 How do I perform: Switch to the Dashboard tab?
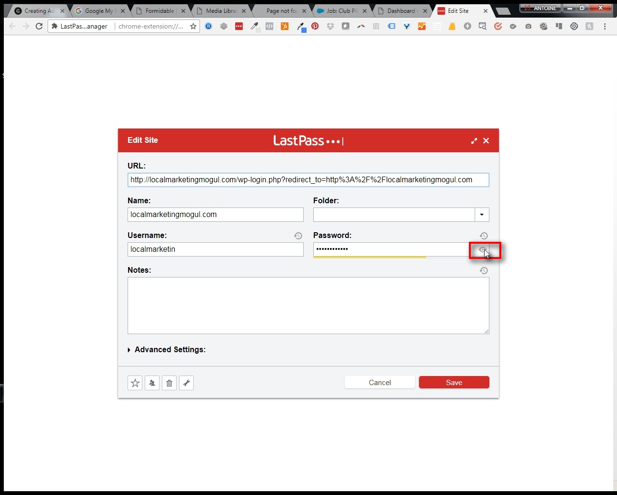click(x=402, y=10)
